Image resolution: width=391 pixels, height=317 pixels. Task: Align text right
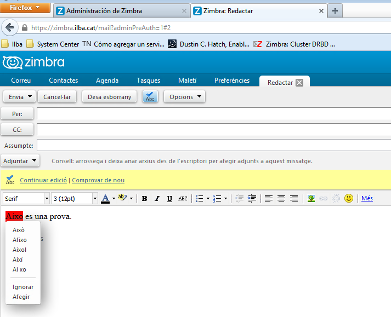pyautogui.click(x=294, y=199)
